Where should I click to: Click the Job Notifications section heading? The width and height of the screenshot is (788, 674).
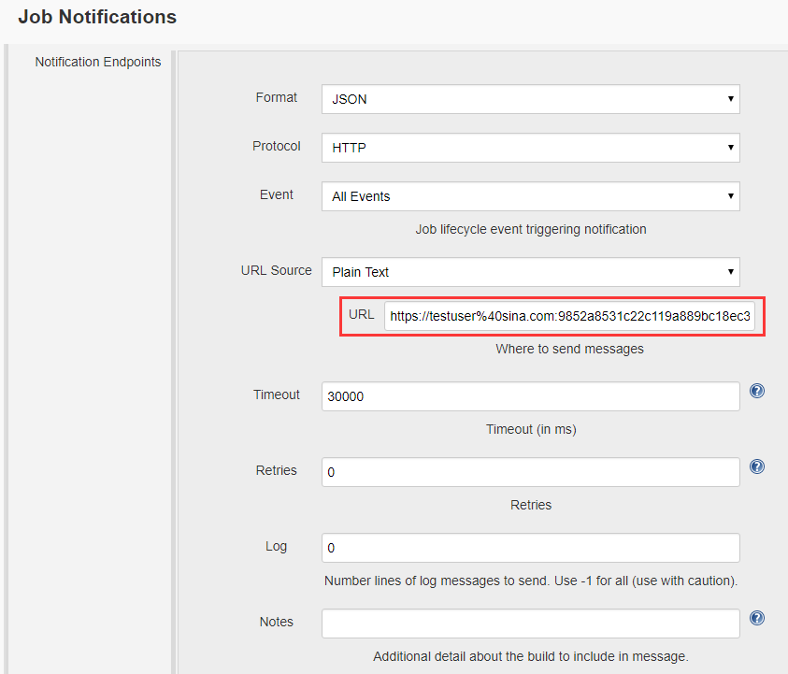(97, 17)
